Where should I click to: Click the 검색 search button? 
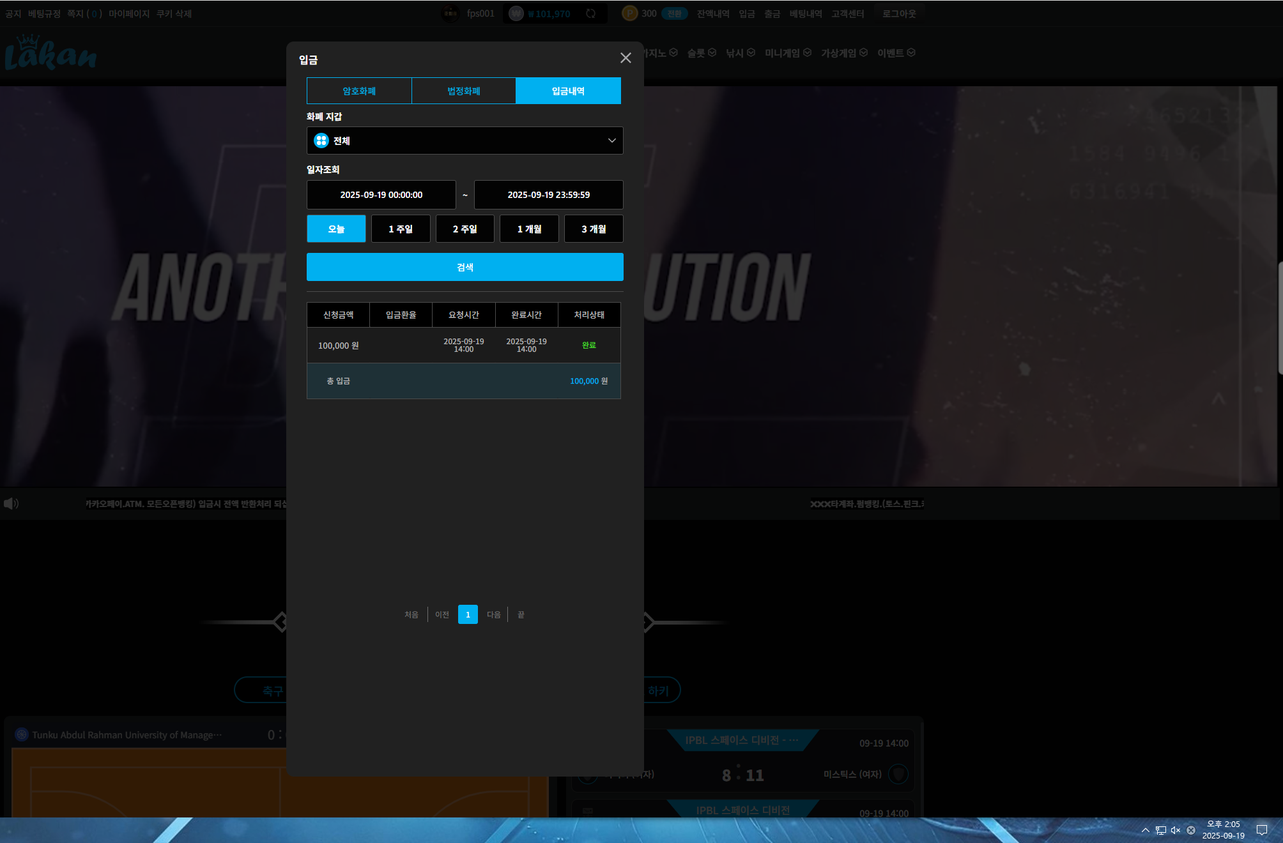tap(465, 267)
